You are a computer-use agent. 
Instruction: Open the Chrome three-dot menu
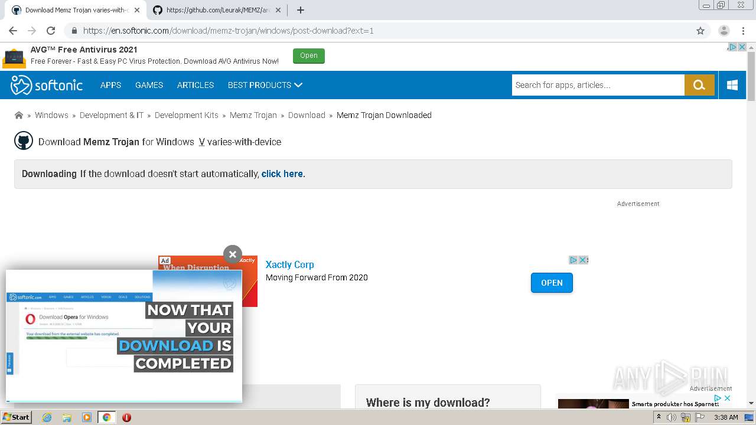(742, 31)
